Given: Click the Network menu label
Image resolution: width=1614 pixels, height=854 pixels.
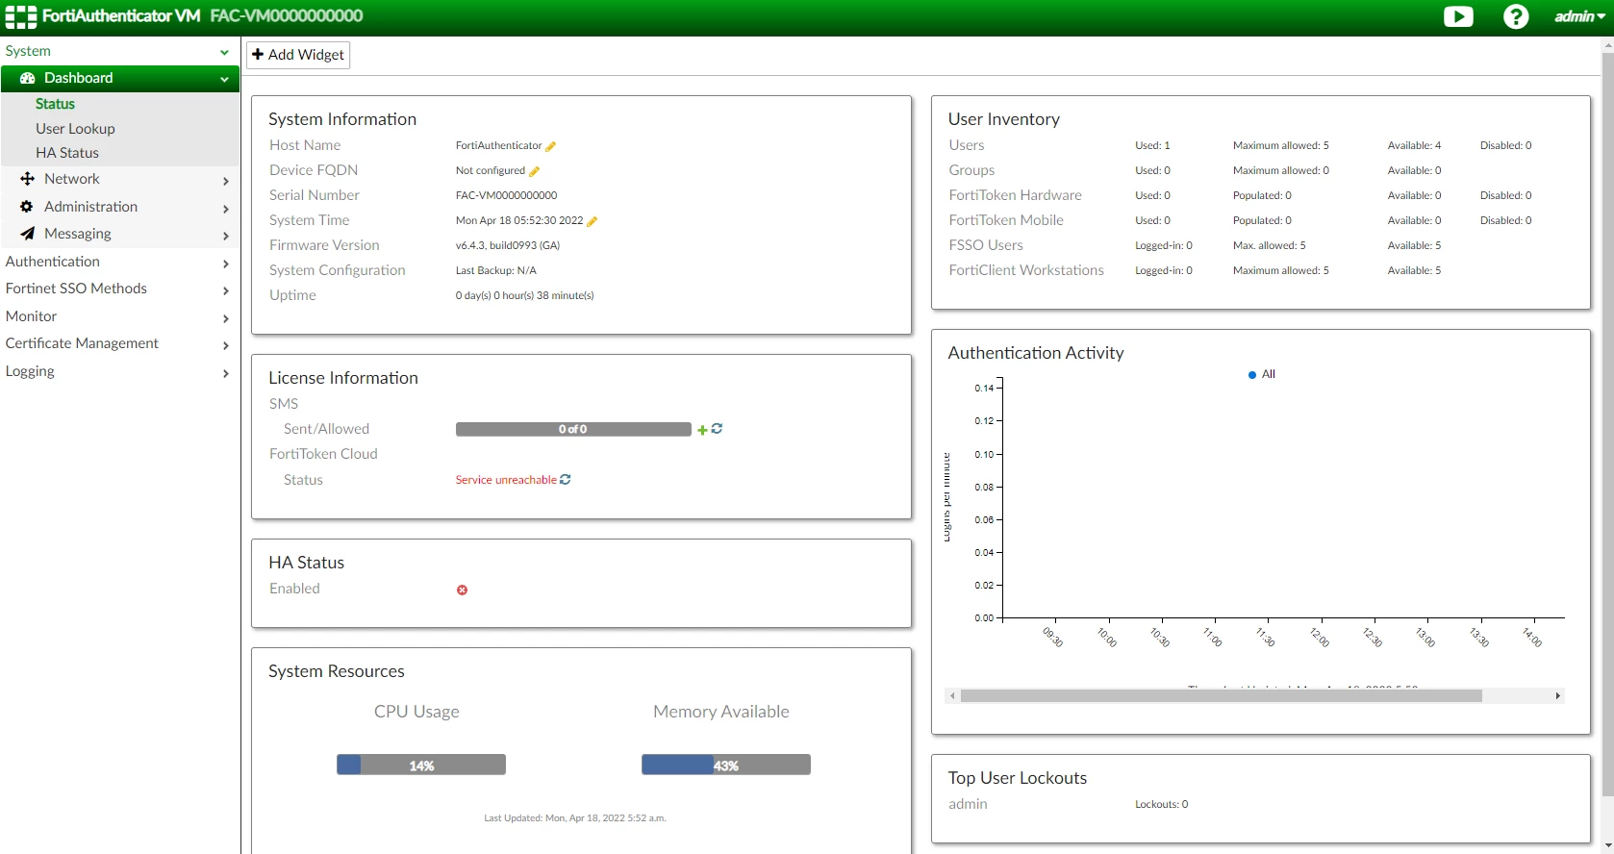Looking at the screenshot, I should tap(72, 179).
